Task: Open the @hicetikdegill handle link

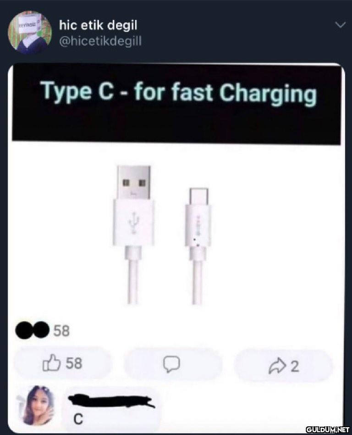Action: click(100, 41)
